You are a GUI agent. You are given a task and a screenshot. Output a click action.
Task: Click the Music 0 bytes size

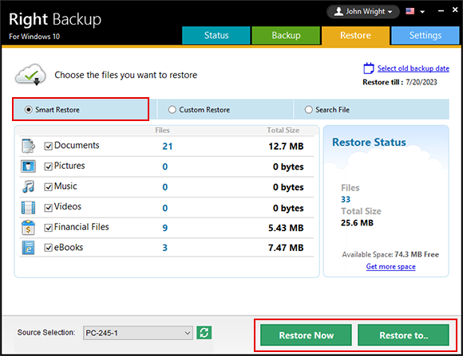coord(288,187)
